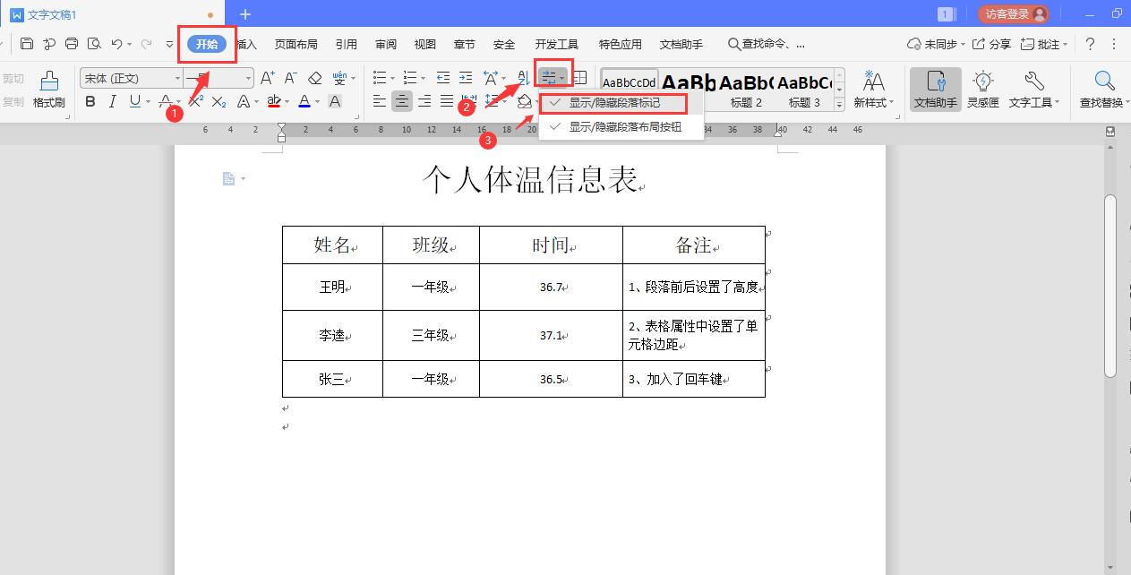Click the Help question mark icon
The image size is (1131, 575).
point(1090,44)
